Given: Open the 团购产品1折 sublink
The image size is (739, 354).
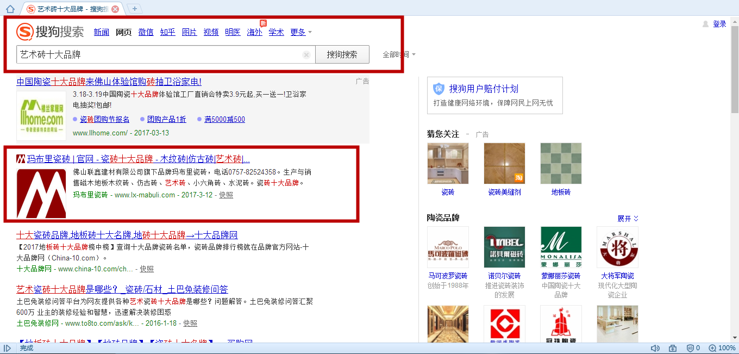Looking at the screenshot, I should (166, 119).
